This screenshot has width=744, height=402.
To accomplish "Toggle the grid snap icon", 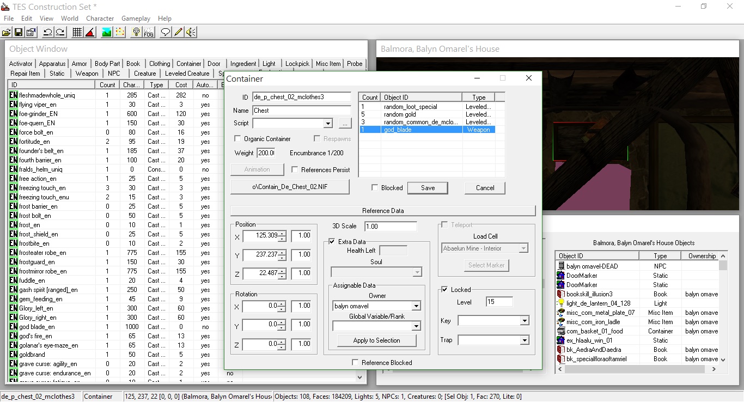I will [77, 33].
